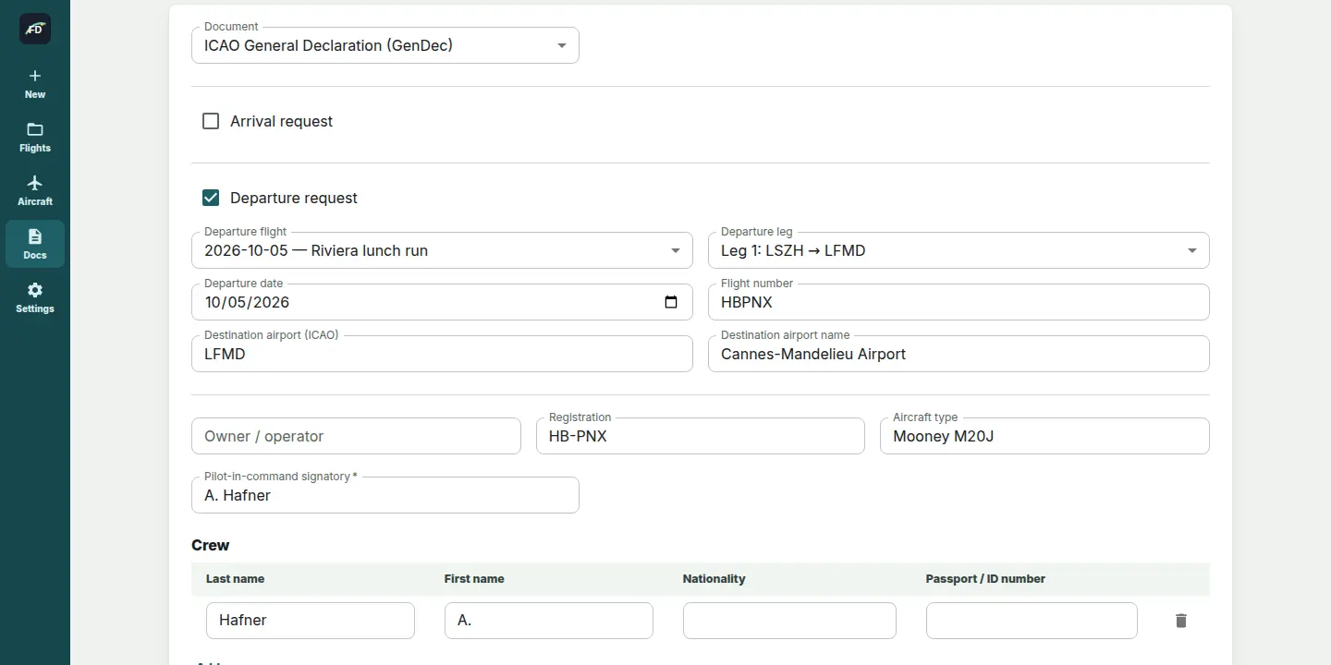This screenshot has width=1331, height=665.
Task: Open the Aircraft sidebar section
Action: coord(35,190)
